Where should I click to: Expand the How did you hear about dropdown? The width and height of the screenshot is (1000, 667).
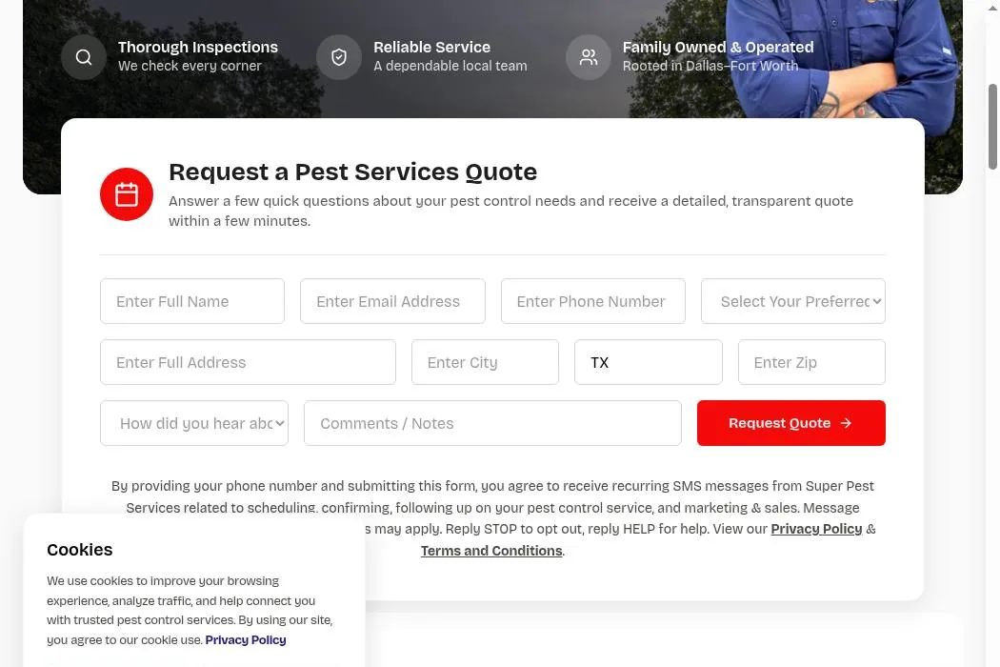(x=194, y=423)
